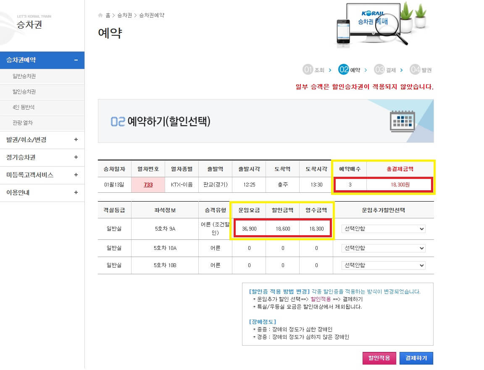Open the 선택안함 dropdown for seat 5호차 10A
This screenshot has height=370, width=484.
(x=383, y=248)
